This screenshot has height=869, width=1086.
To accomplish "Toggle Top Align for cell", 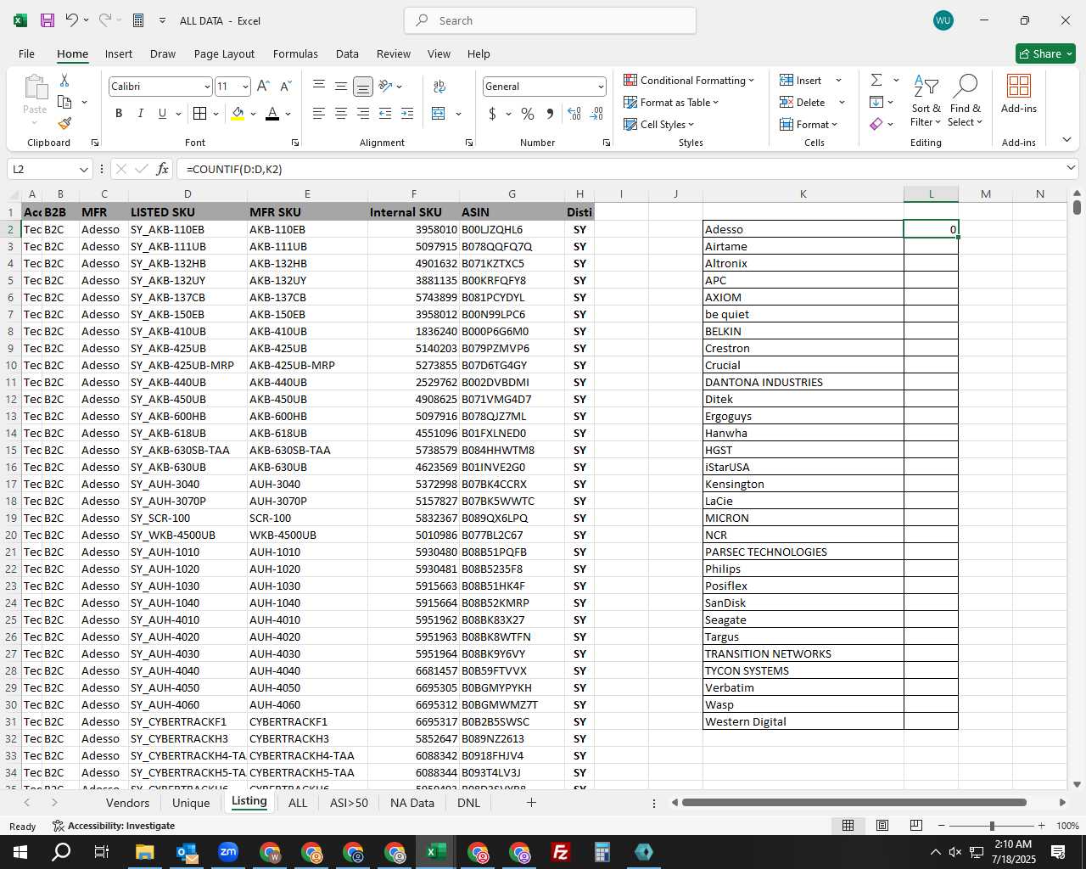I will pyautogui.click(x=319, y=87).
